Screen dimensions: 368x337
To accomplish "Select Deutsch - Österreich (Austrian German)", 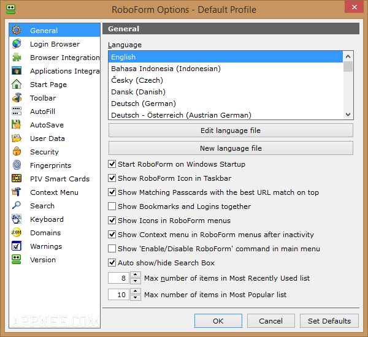I will pos(226,115).
